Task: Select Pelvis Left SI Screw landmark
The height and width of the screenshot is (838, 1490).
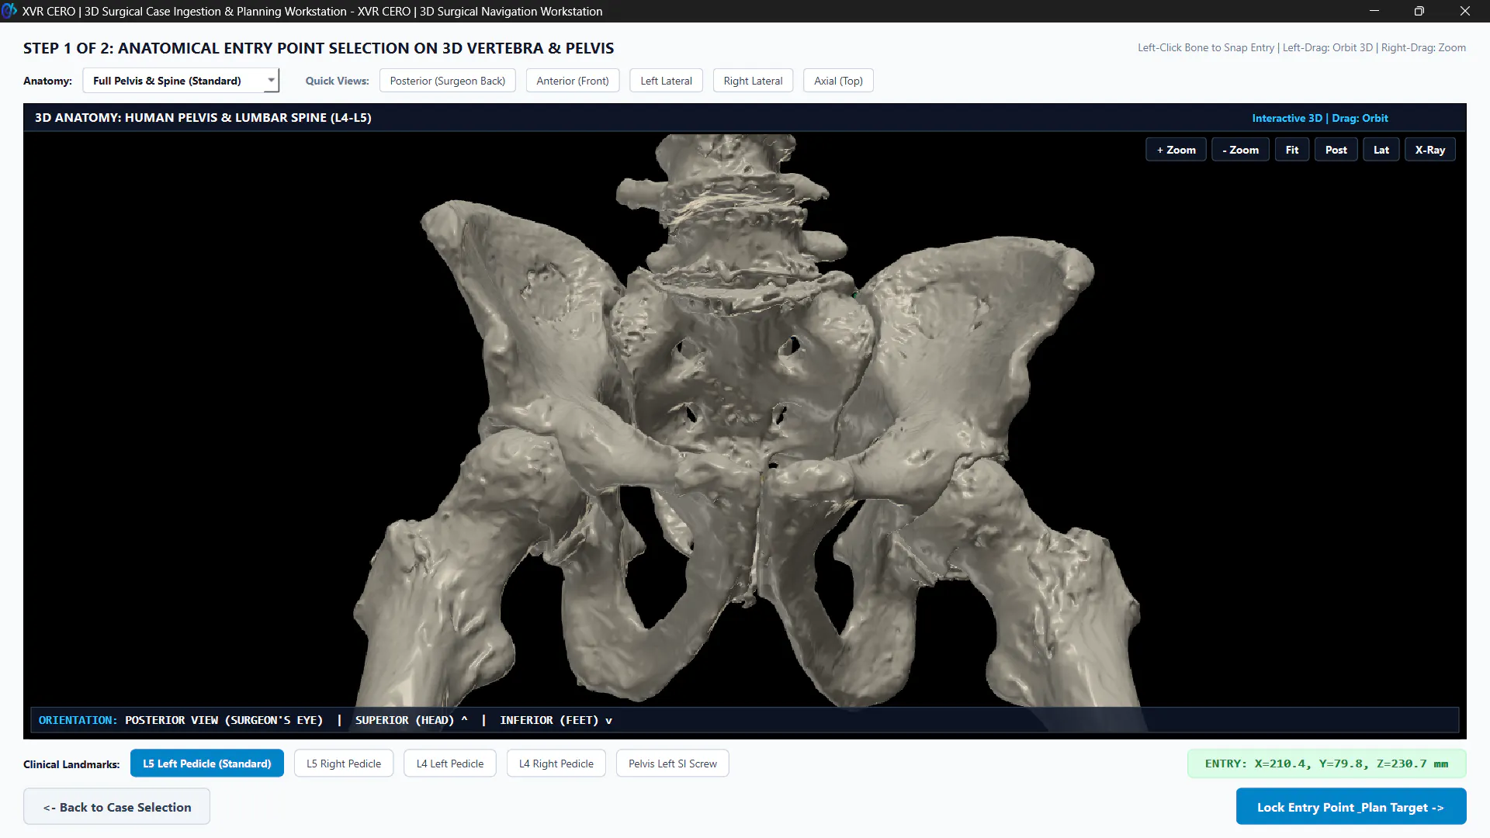Action: (x=673, y=764)
